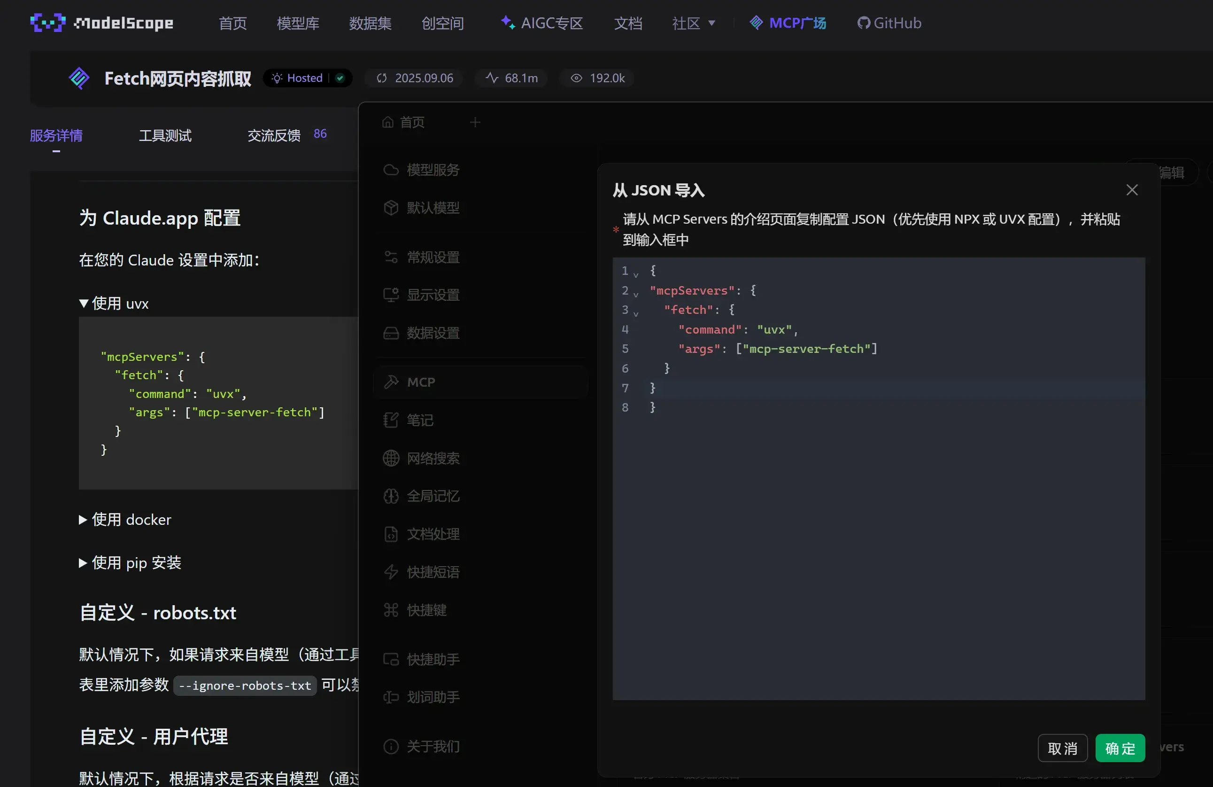Click the GitHub octocat icon
1213x787 pixels.
tap(863, 23)
